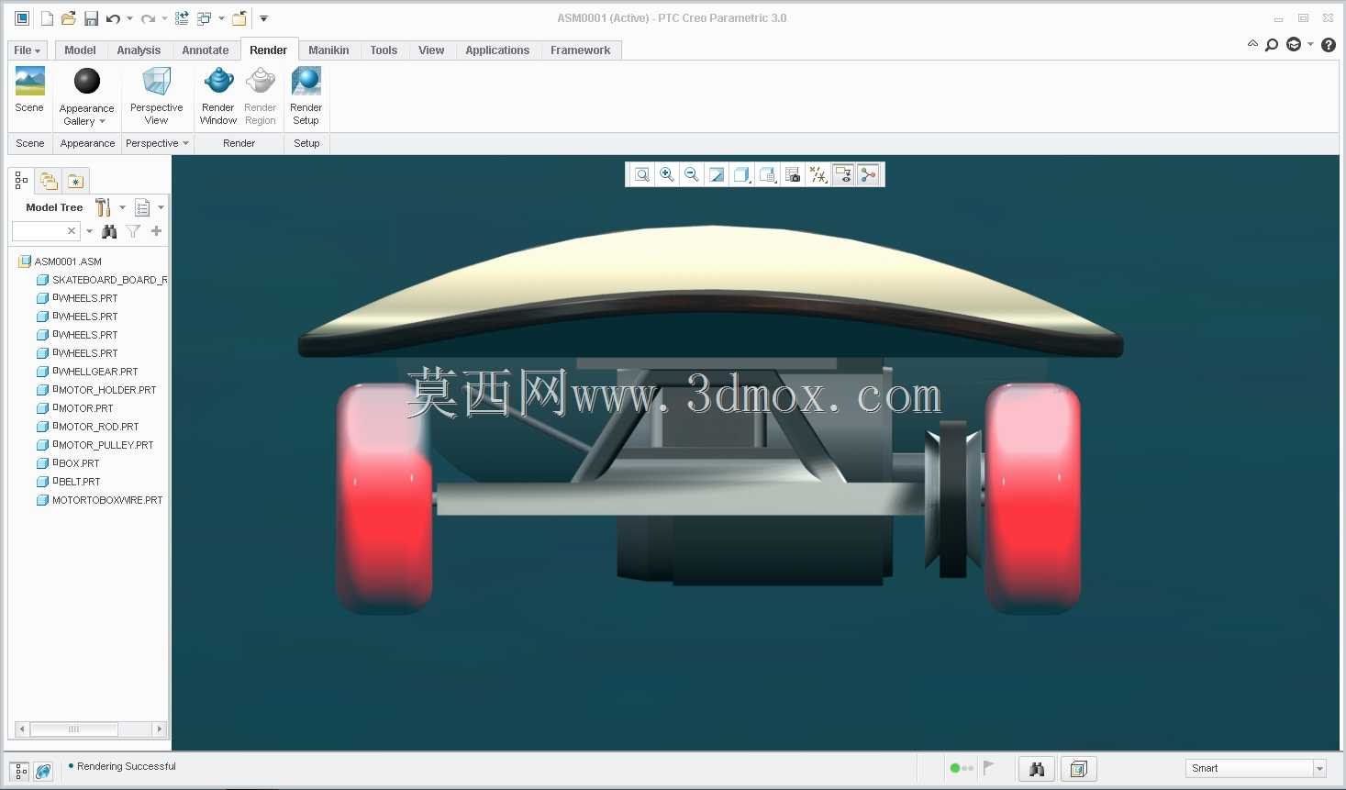This screenshot has height=790, width=1346.
Task: Minimize the ribbon with the chevron icon
Action: click(1252, 44)
